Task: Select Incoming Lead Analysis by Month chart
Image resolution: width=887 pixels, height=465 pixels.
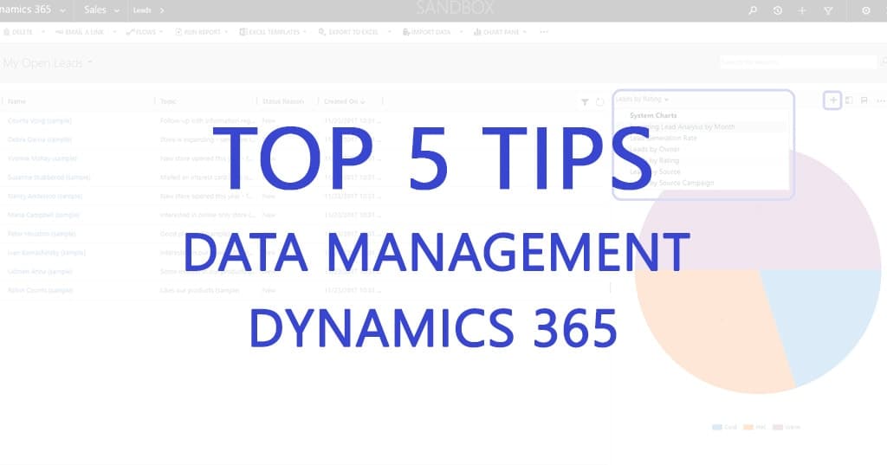Action: tap(683, 126)
